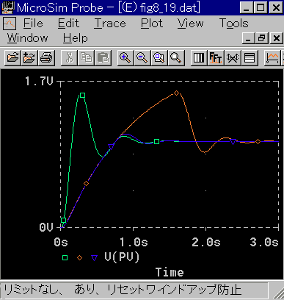Click the Open file folder icon

12,58
